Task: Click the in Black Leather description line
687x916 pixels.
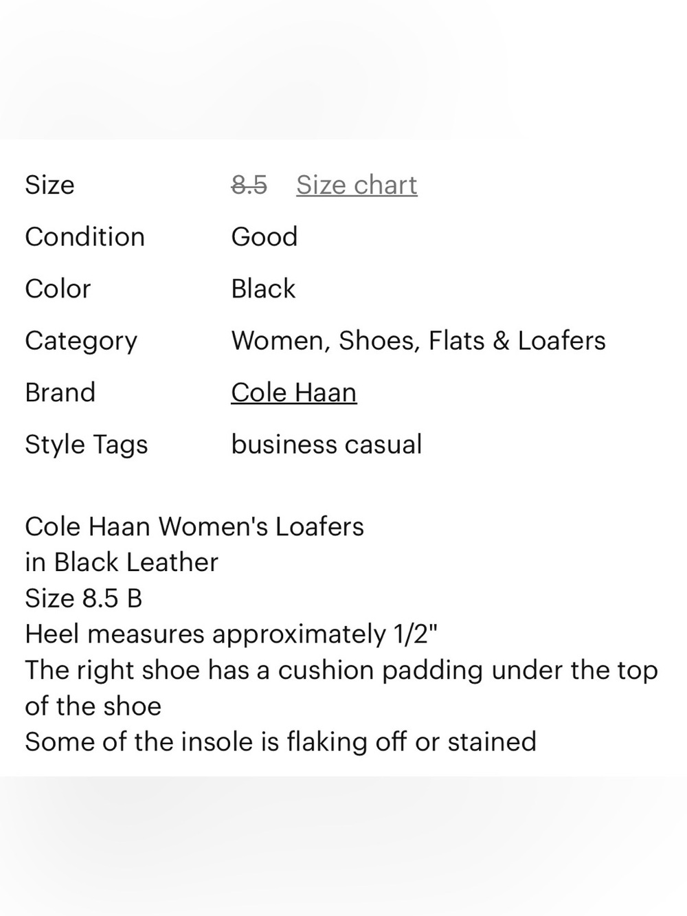Action: (122, 563)
